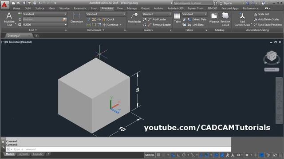The width and height of the screenshot is (284, 159).
Task: Click the Plot printer icon in quick access
Action: point(35,3)
